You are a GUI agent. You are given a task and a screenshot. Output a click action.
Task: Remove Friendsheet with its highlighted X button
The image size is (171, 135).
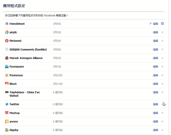162,24
